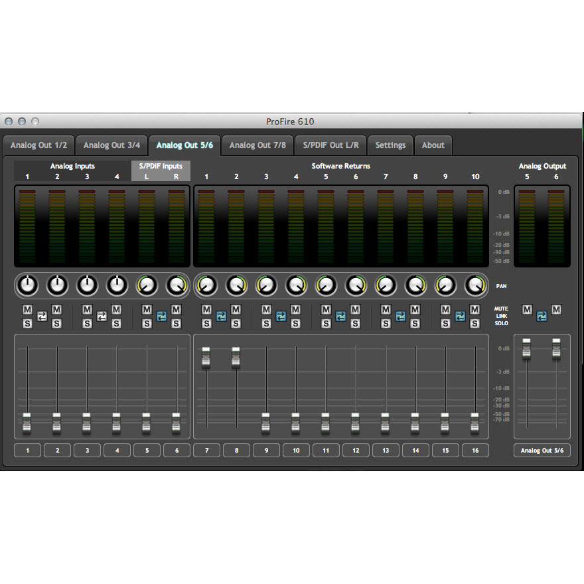Click the Software Return 10 pan knob

point(475,285)
